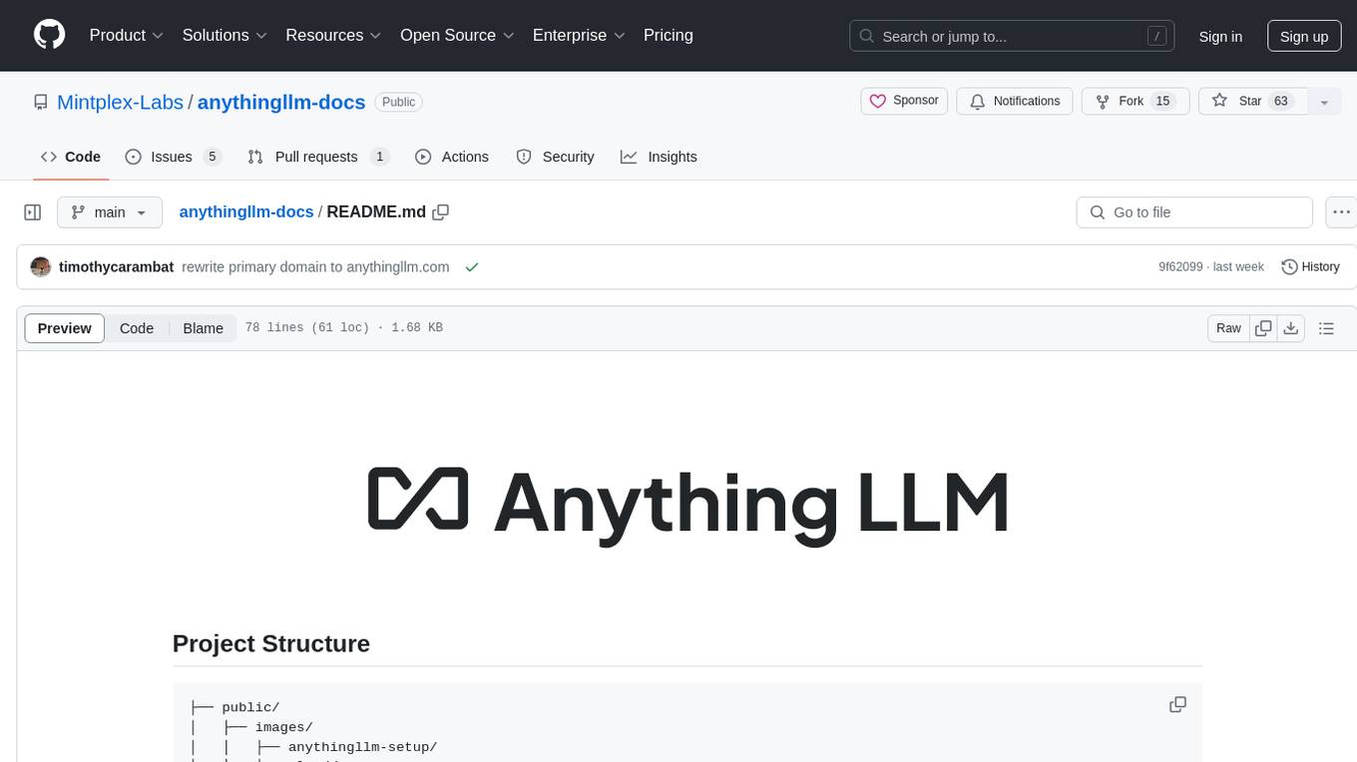The width and height of the screenshot is (1357, 762).
Task: Open the commit message rewrite primary domain
Action: point(315,267)
